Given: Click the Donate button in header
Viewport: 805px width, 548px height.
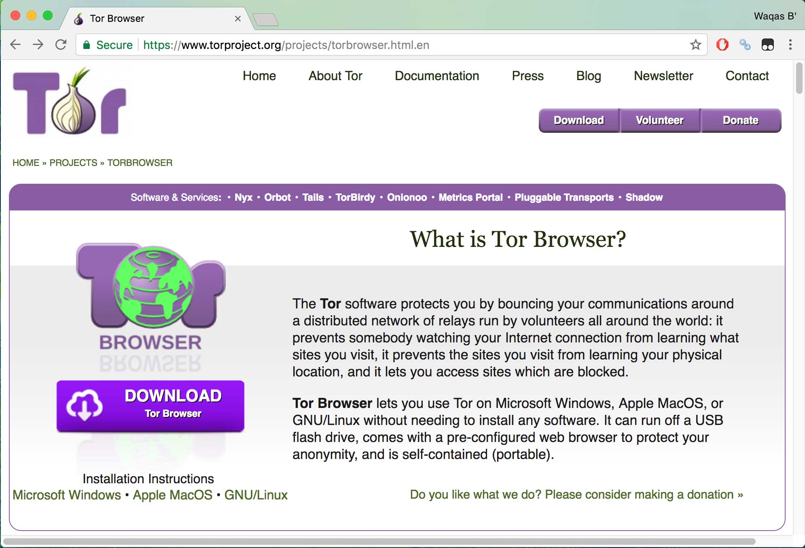Looking at the screenshot, I should pos(739,119).
